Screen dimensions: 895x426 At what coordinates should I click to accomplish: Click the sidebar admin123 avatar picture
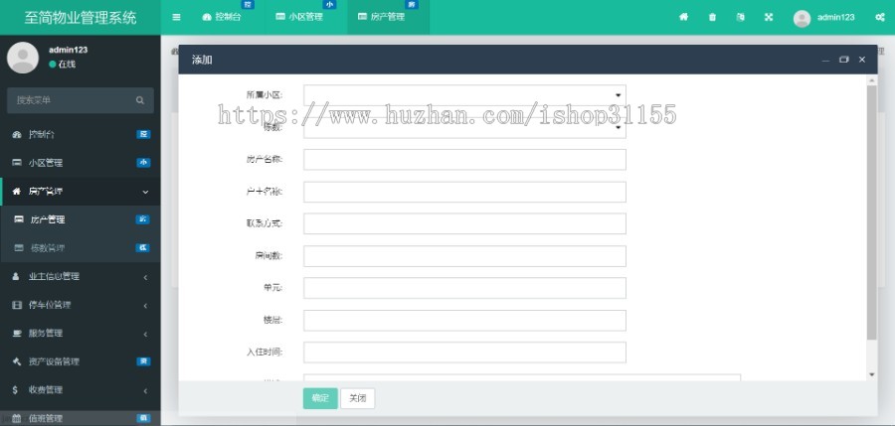click(x=23, y=57)
